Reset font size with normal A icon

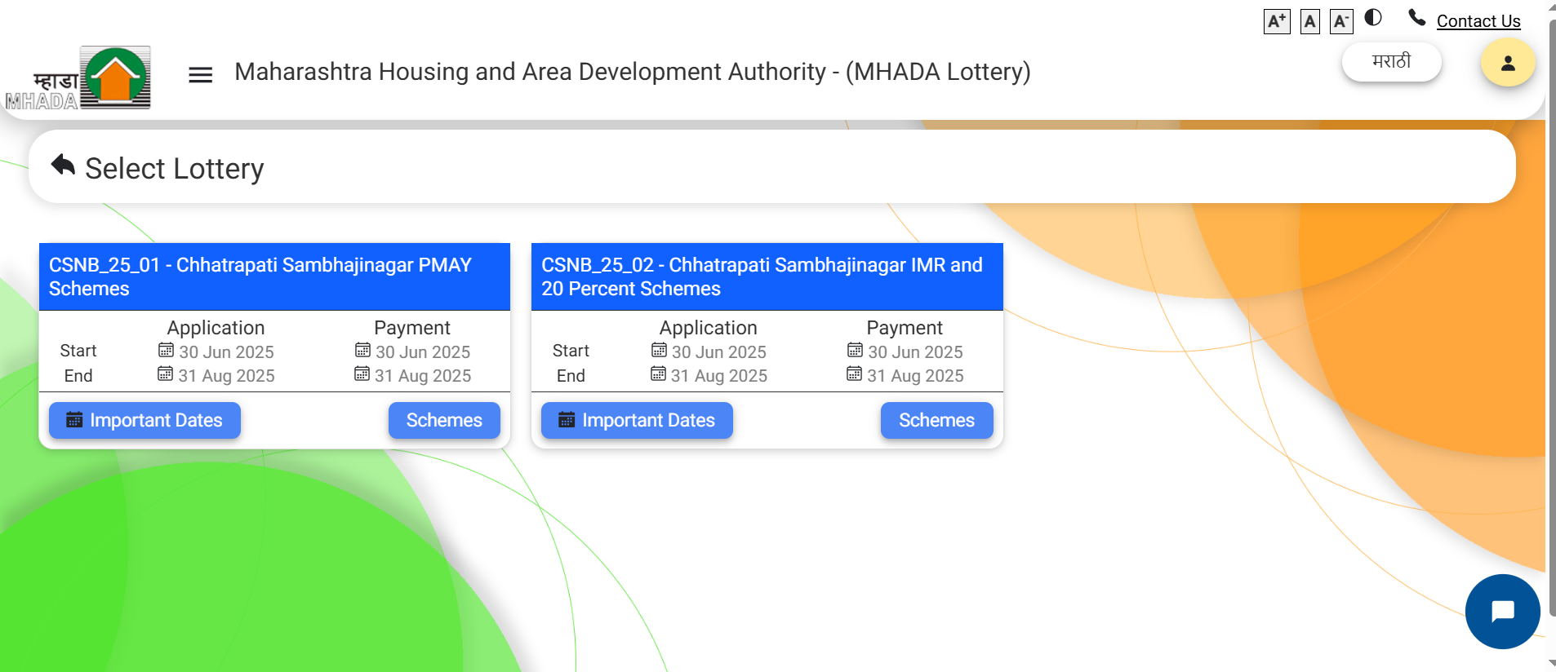point(1310,21)
